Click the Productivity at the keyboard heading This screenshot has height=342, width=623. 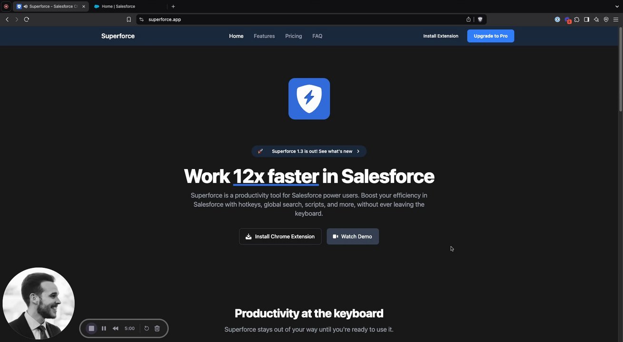(x=309, y=313)
